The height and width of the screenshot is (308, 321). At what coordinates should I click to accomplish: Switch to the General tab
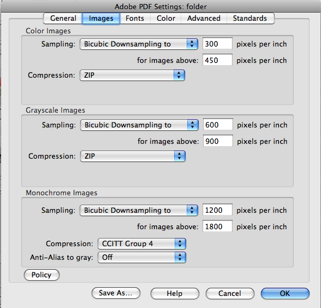[63, 19]
